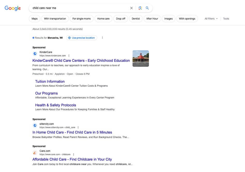Open three-dot menu beside precise location
Screen dimensions: 245x172
point(102,38)
